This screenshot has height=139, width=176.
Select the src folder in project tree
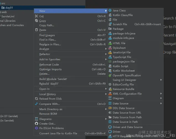pos(3,3)
